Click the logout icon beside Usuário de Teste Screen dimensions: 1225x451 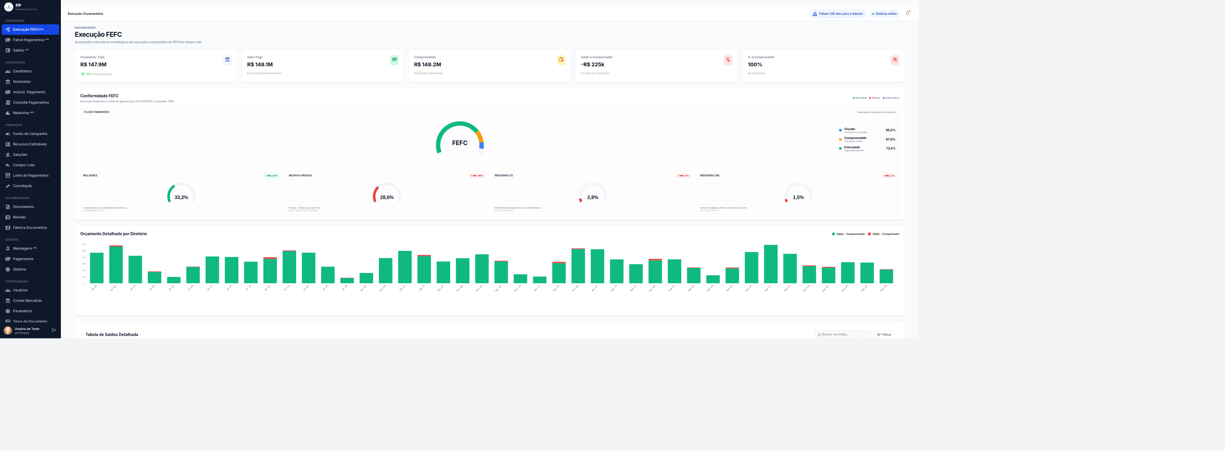tap(54, 330)
